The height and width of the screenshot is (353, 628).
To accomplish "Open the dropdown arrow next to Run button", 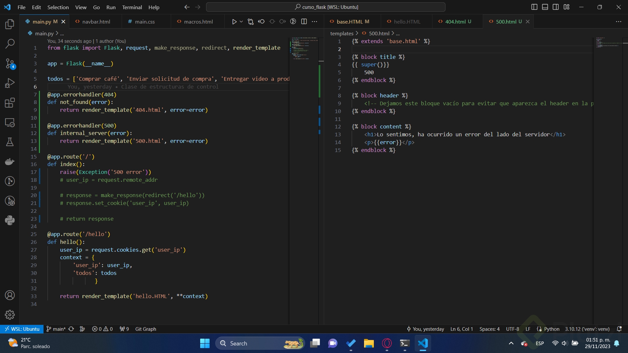I will (241, 22).
